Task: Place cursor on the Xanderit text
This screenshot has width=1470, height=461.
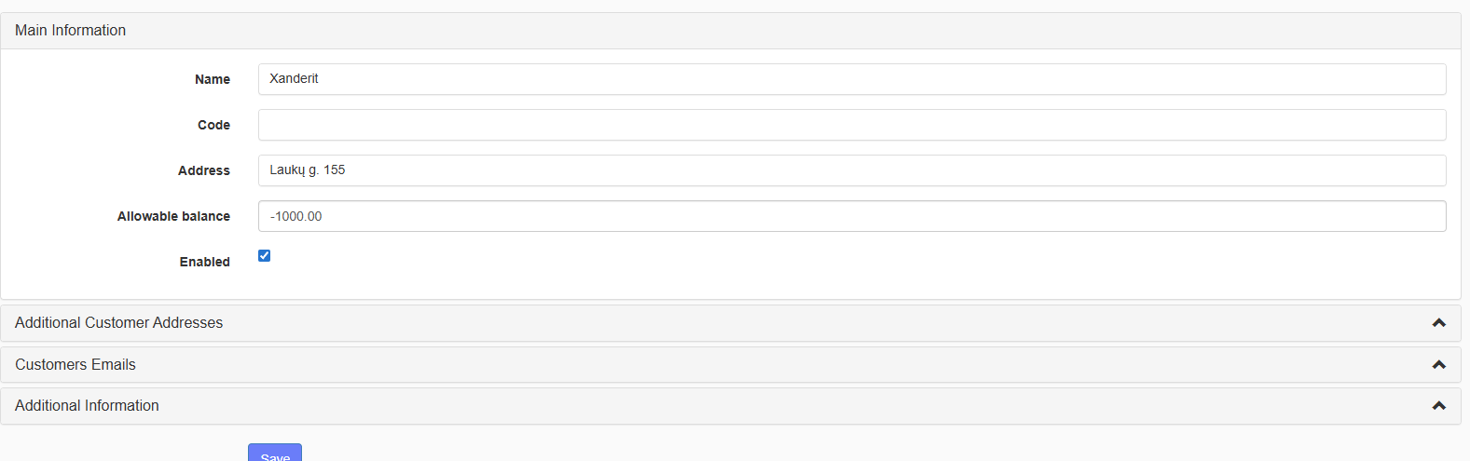Action: coord(294,79)
